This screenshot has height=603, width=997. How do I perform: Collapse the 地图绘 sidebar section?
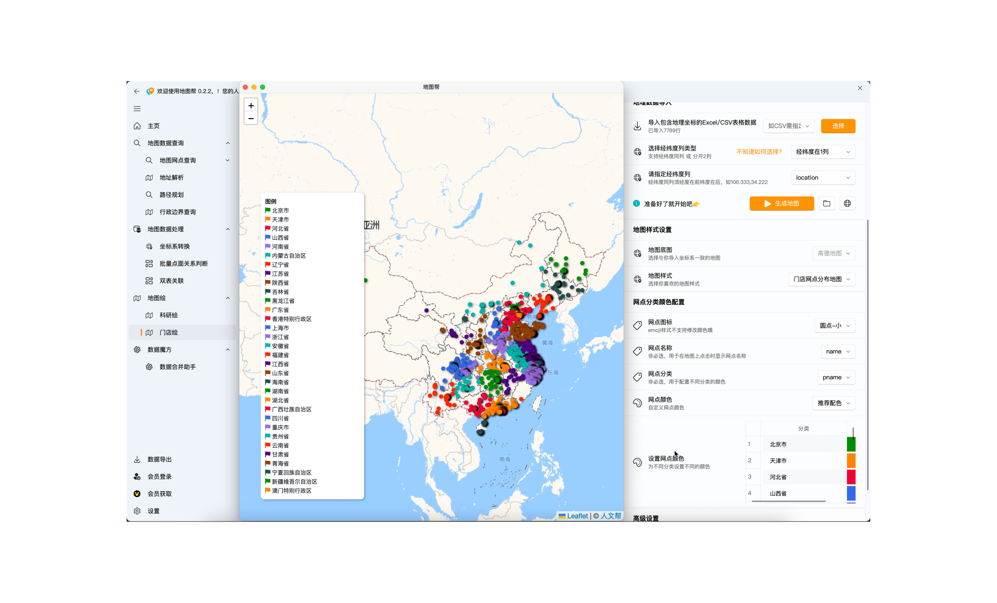pos(227,298)
